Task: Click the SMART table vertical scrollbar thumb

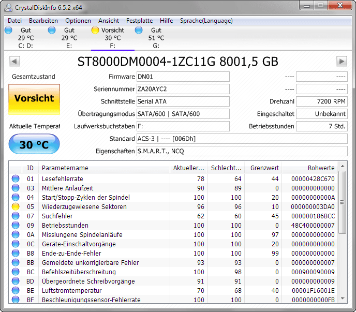Action: click(x=343, y=202)
